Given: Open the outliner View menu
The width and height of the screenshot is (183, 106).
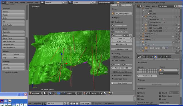Looking at the screenshot, I should pyautogui.click(x=148, y=6).
